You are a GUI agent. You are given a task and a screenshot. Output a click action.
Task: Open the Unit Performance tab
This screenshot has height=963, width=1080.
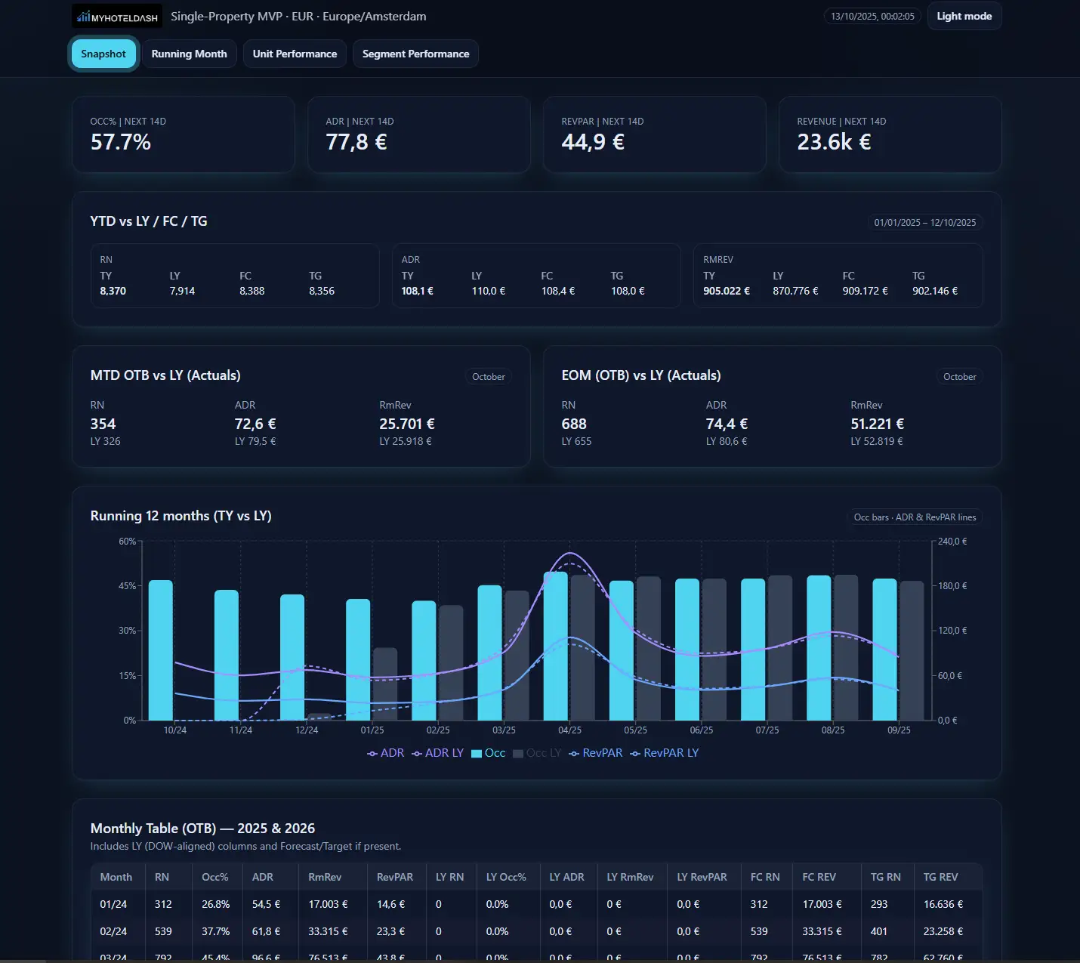click(295, 54)
